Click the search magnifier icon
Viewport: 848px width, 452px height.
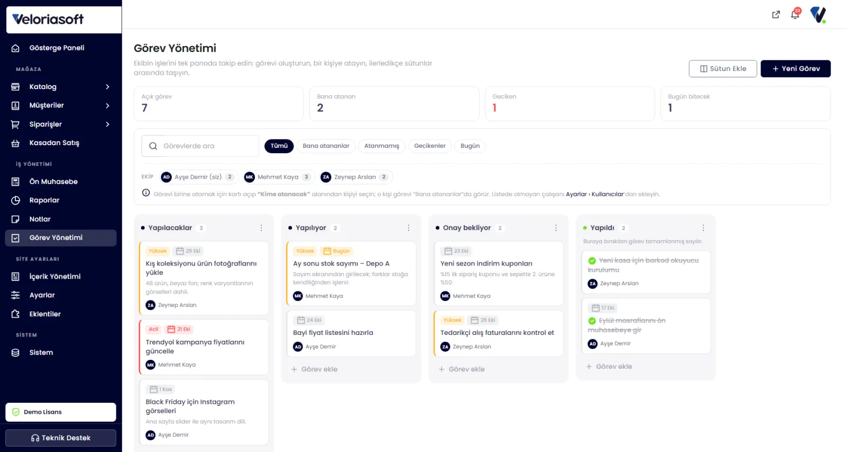153,146
